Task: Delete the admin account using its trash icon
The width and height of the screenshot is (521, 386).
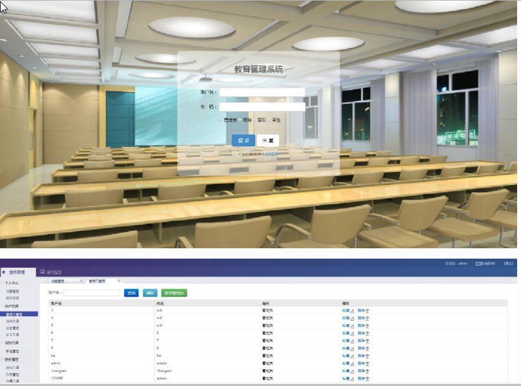Action: [x=367, y=364]
